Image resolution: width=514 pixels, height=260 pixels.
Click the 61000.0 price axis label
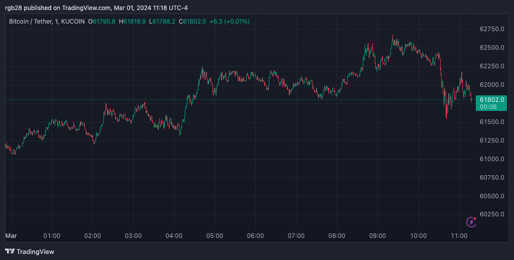coord(492,159)
